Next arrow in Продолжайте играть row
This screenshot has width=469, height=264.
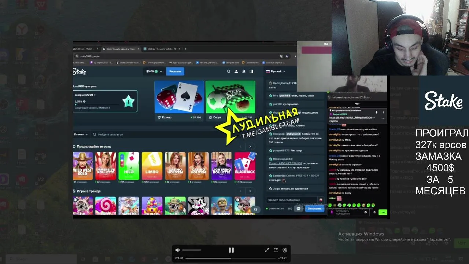pos(250,147)
